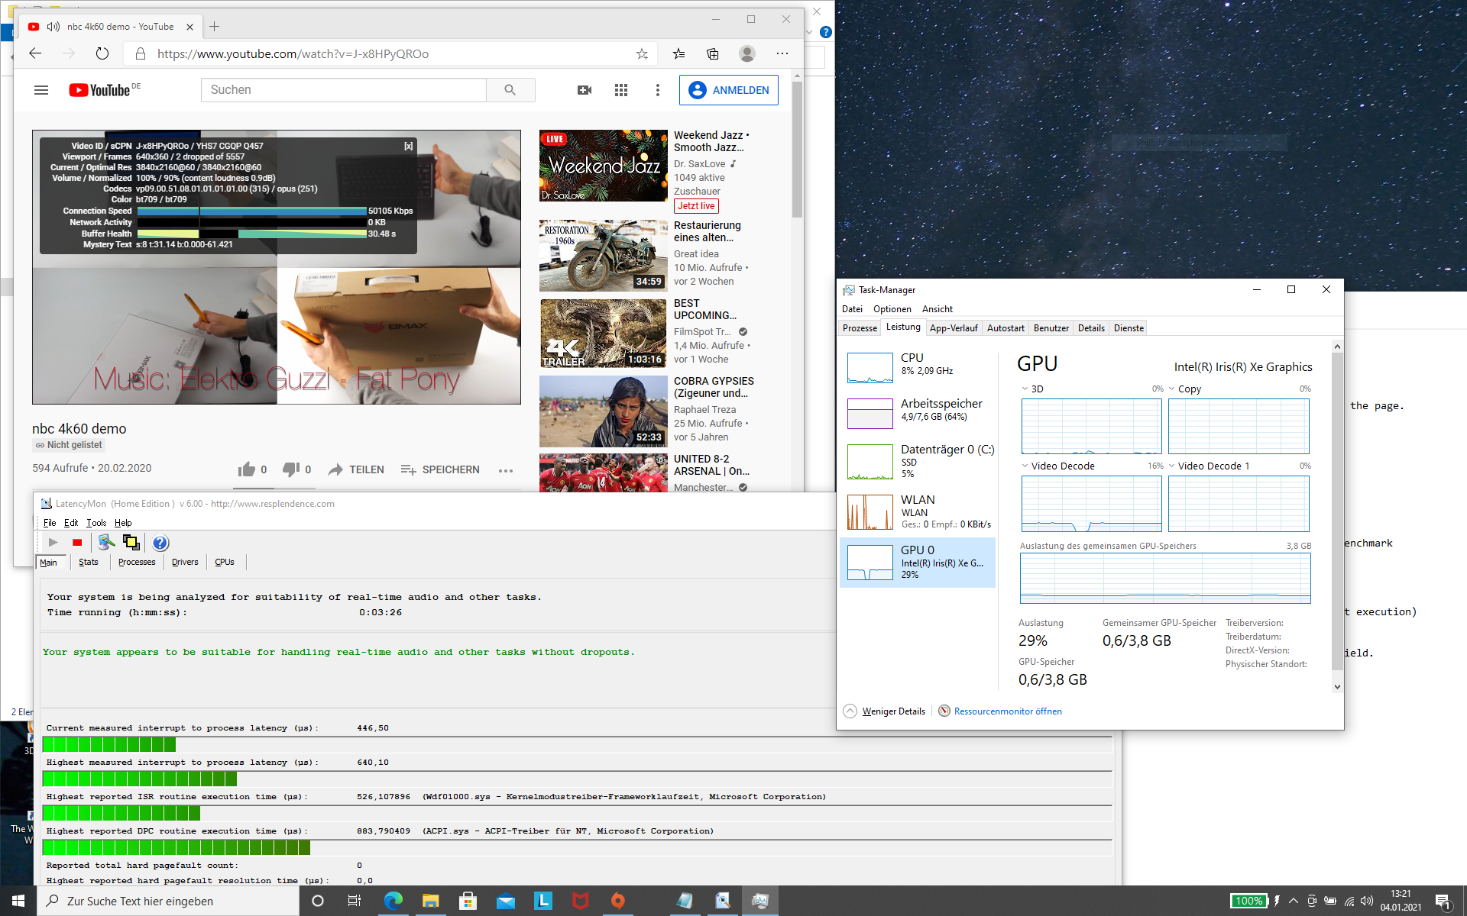The width and height of the screenshot is (1467, 916).
Task: Switch to the App-Verlauf tab
Action: pyautogui.click(x=954, y=328)
